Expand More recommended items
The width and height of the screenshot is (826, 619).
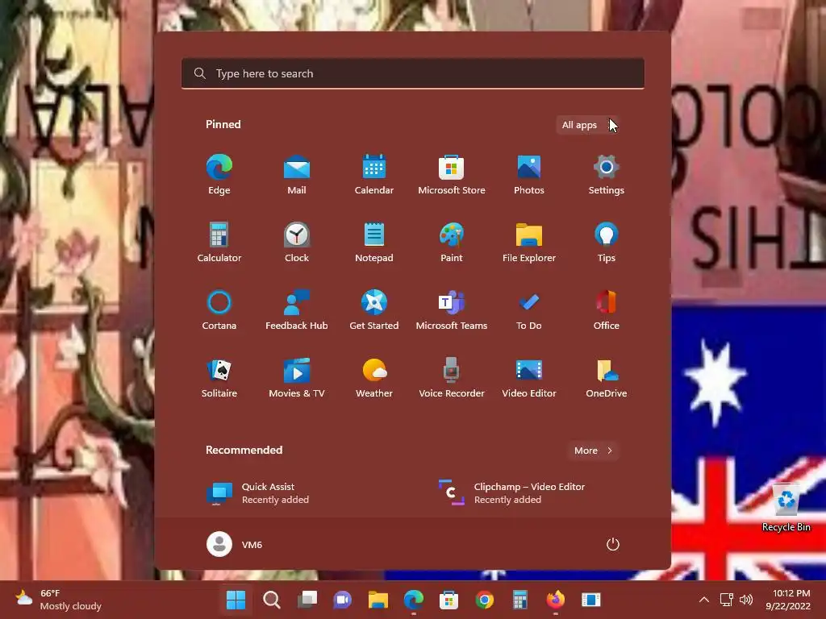[593, 451]
